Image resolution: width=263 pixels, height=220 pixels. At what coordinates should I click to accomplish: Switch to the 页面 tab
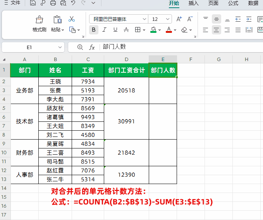click(x=213, y=3)
